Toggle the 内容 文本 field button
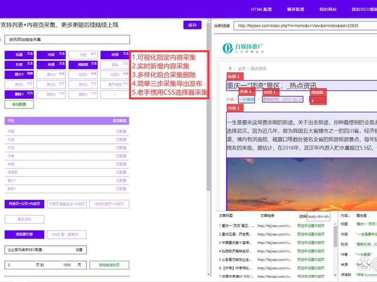The image size is (377, 282). (51, 55)
